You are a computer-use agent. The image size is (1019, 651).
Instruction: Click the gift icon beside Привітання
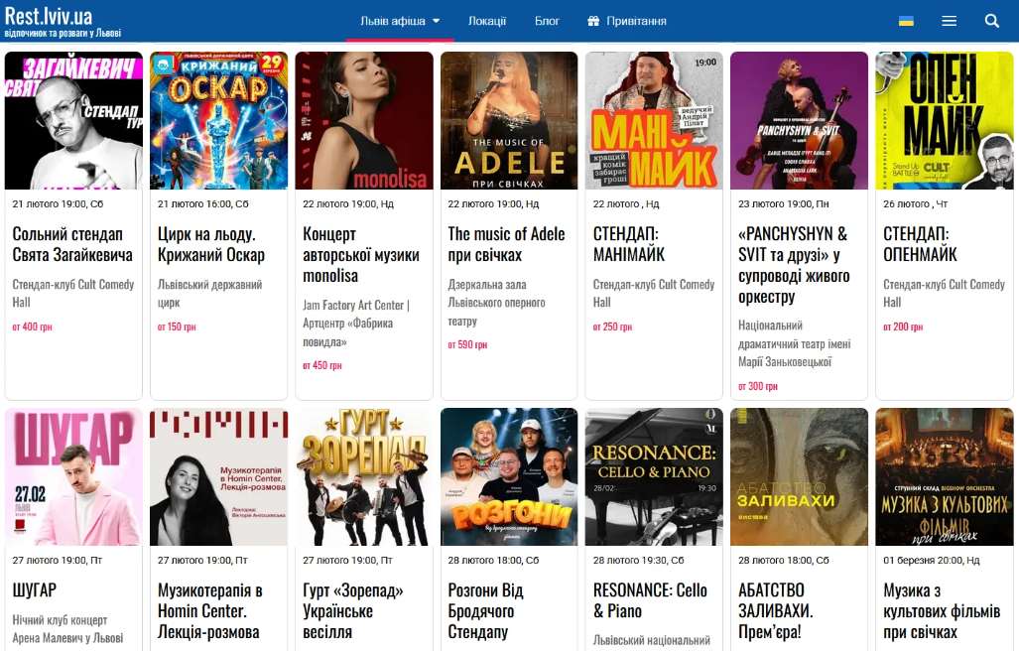[592, 21]
